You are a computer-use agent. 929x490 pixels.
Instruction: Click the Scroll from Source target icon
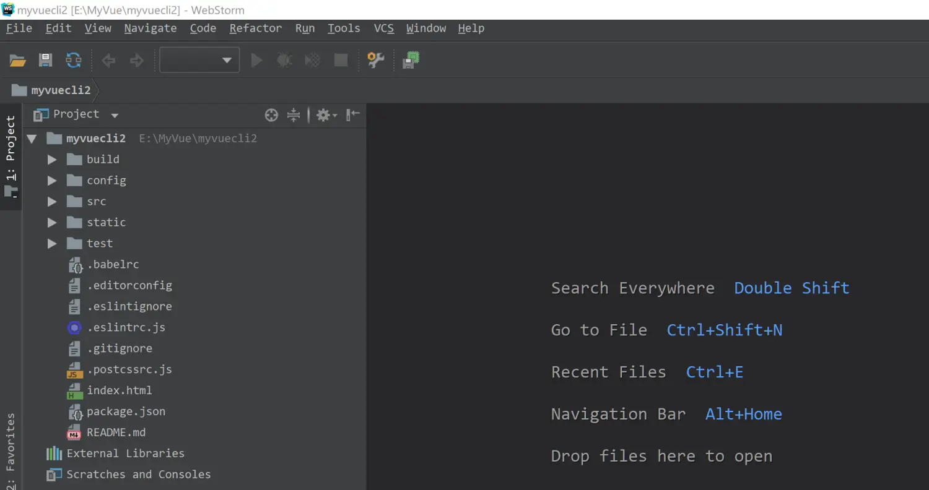pyautogui.click(x=271, y=114)
